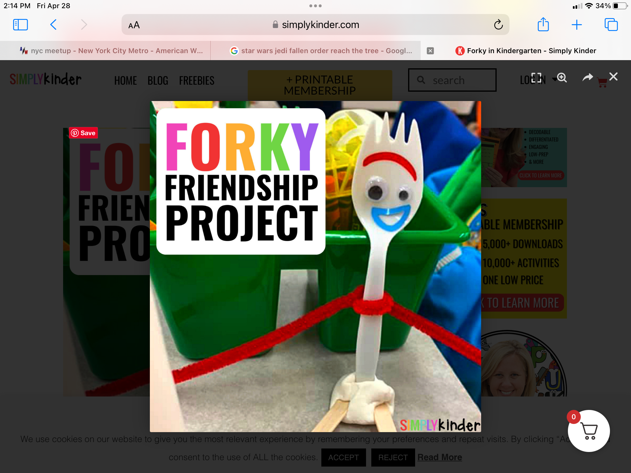This screenshot has width=631, height=473.
Task: Close the image lightbox
Action: [x=613, y=76]
